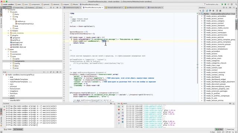Expand the node_modules folder
The height and width of the screenshot is (133, 238).
9,33
